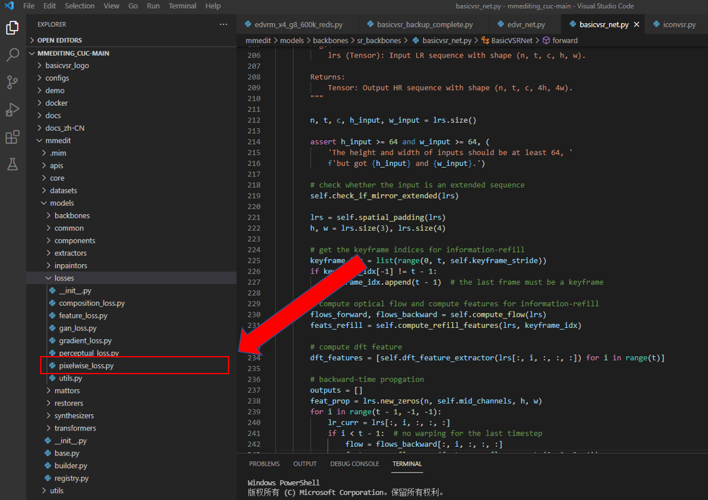Open feature_loss.py file
Image resolution: width=708 pixels, height=500 pixels.
131,316
